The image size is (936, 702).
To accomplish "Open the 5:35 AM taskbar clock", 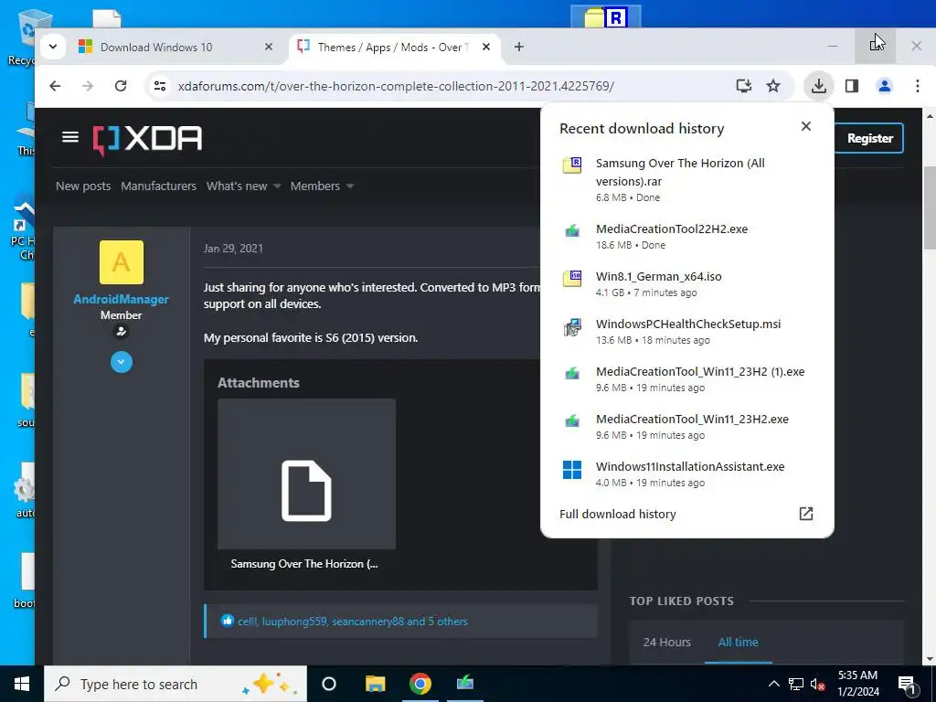I will click(857, 684).
